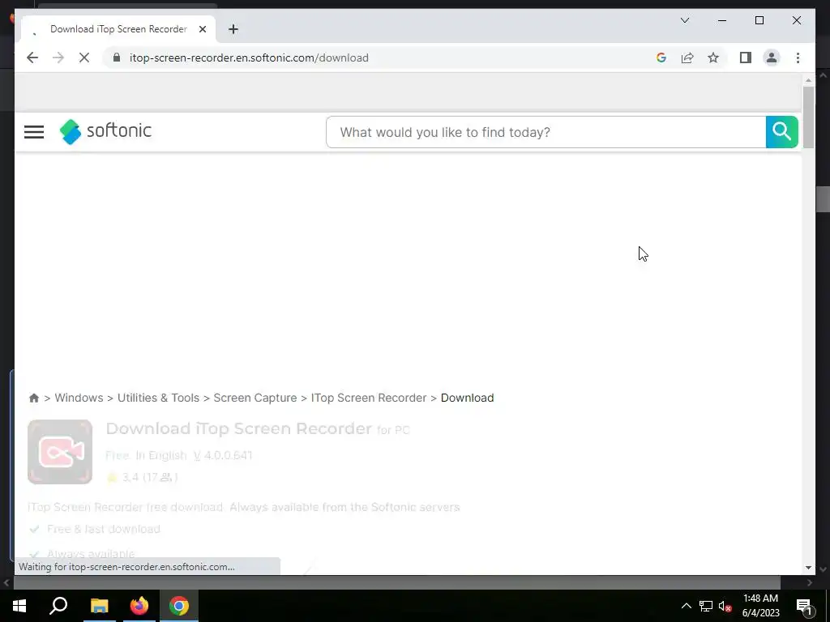Click the Download iTop Screen Recorder heading

click(x=239, y=428)
